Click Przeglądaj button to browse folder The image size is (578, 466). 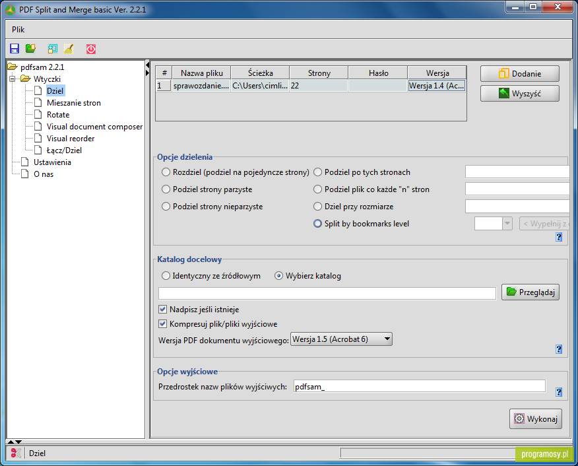point(530,292)
